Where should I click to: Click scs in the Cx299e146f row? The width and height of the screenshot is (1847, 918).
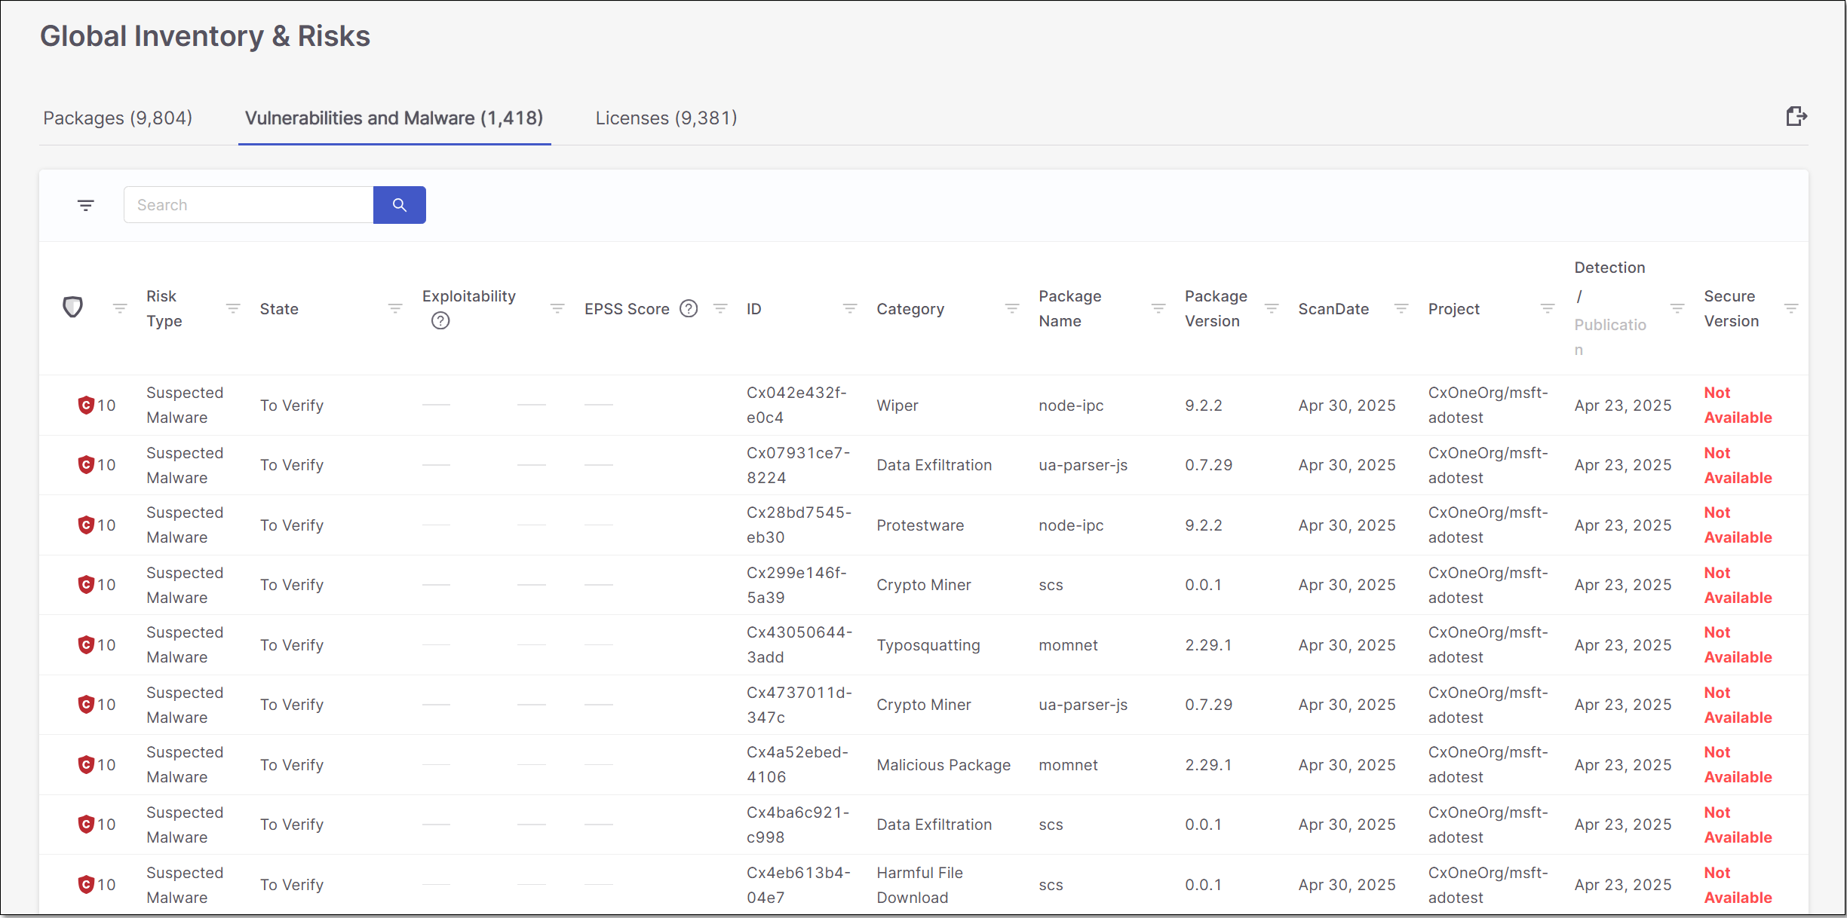[x=1051, y=585]
